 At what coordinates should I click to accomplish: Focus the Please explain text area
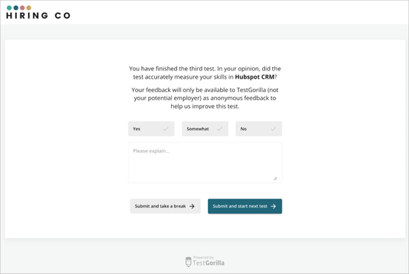coord(205,163)
